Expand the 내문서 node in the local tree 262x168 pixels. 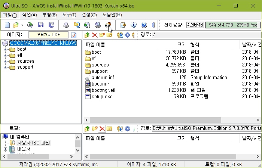point(5,149)
